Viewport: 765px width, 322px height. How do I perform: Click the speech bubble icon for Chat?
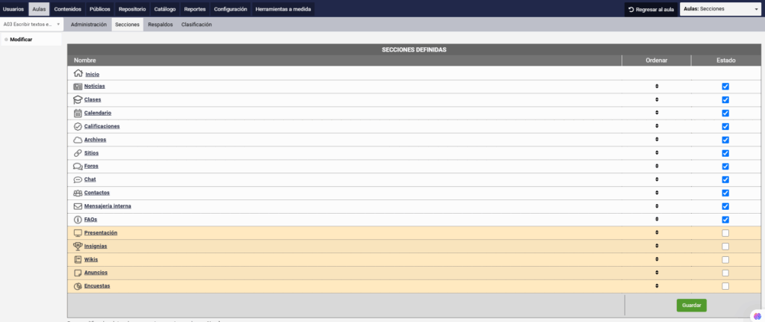(x=78, y=180)
